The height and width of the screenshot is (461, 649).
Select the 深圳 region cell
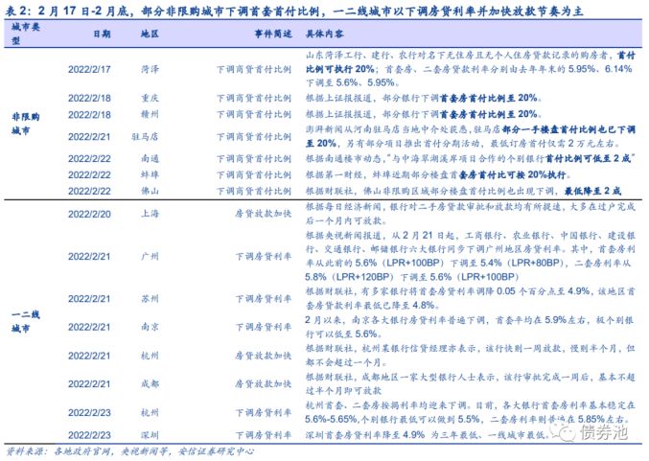tap(150, 435)
